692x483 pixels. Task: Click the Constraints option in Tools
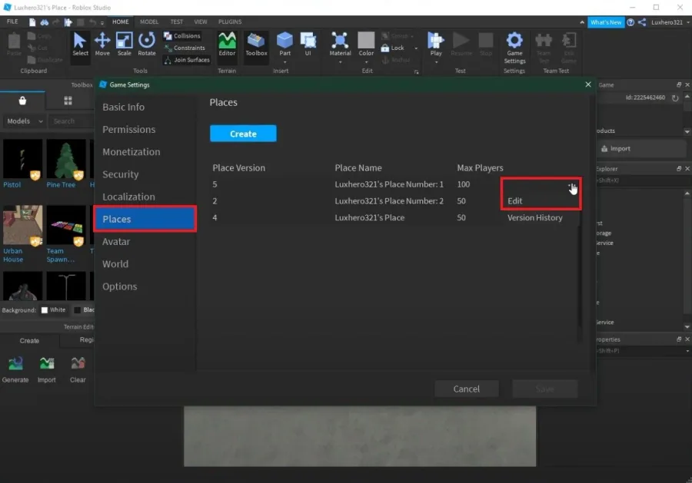click(x=185, y=48)
